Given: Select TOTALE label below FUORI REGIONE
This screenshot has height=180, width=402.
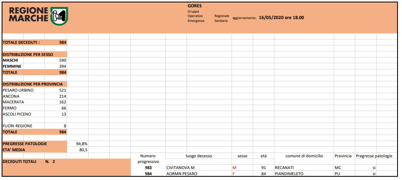Looking at the screenshot, I should click(10, 132).
